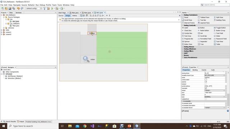230x129 pixels.
Task: Select Progress Bar in the palette
Action: coord(188,39)
